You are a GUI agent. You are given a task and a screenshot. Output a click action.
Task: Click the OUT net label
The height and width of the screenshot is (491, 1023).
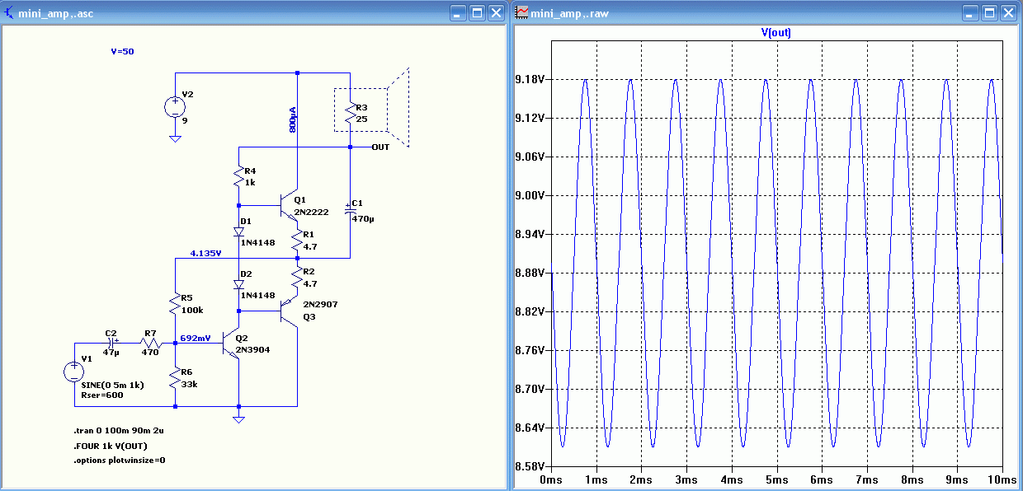pos(380,147)
